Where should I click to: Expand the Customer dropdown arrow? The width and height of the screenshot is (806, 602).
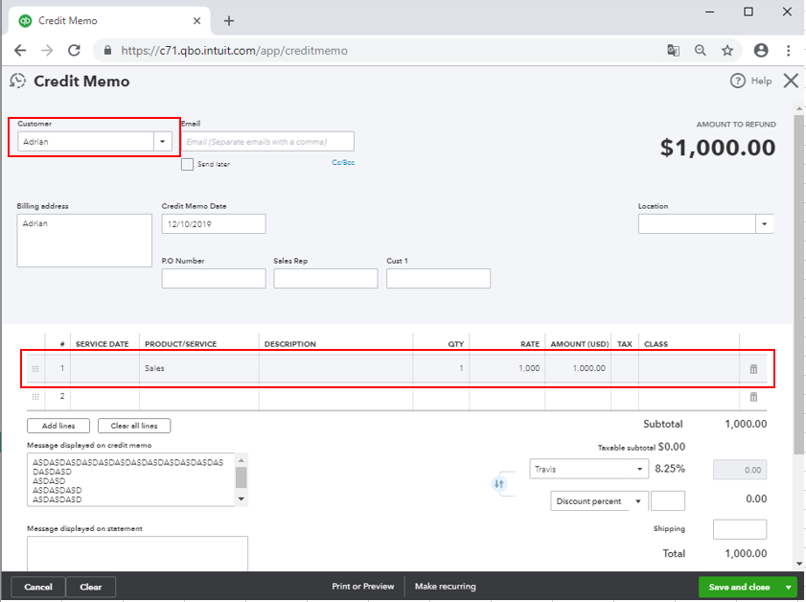pos(162,141)
